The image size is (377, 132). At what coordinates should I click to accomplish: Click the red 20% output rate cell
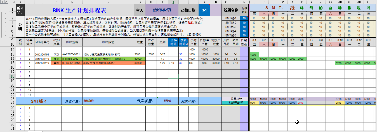tap(302, 103)
